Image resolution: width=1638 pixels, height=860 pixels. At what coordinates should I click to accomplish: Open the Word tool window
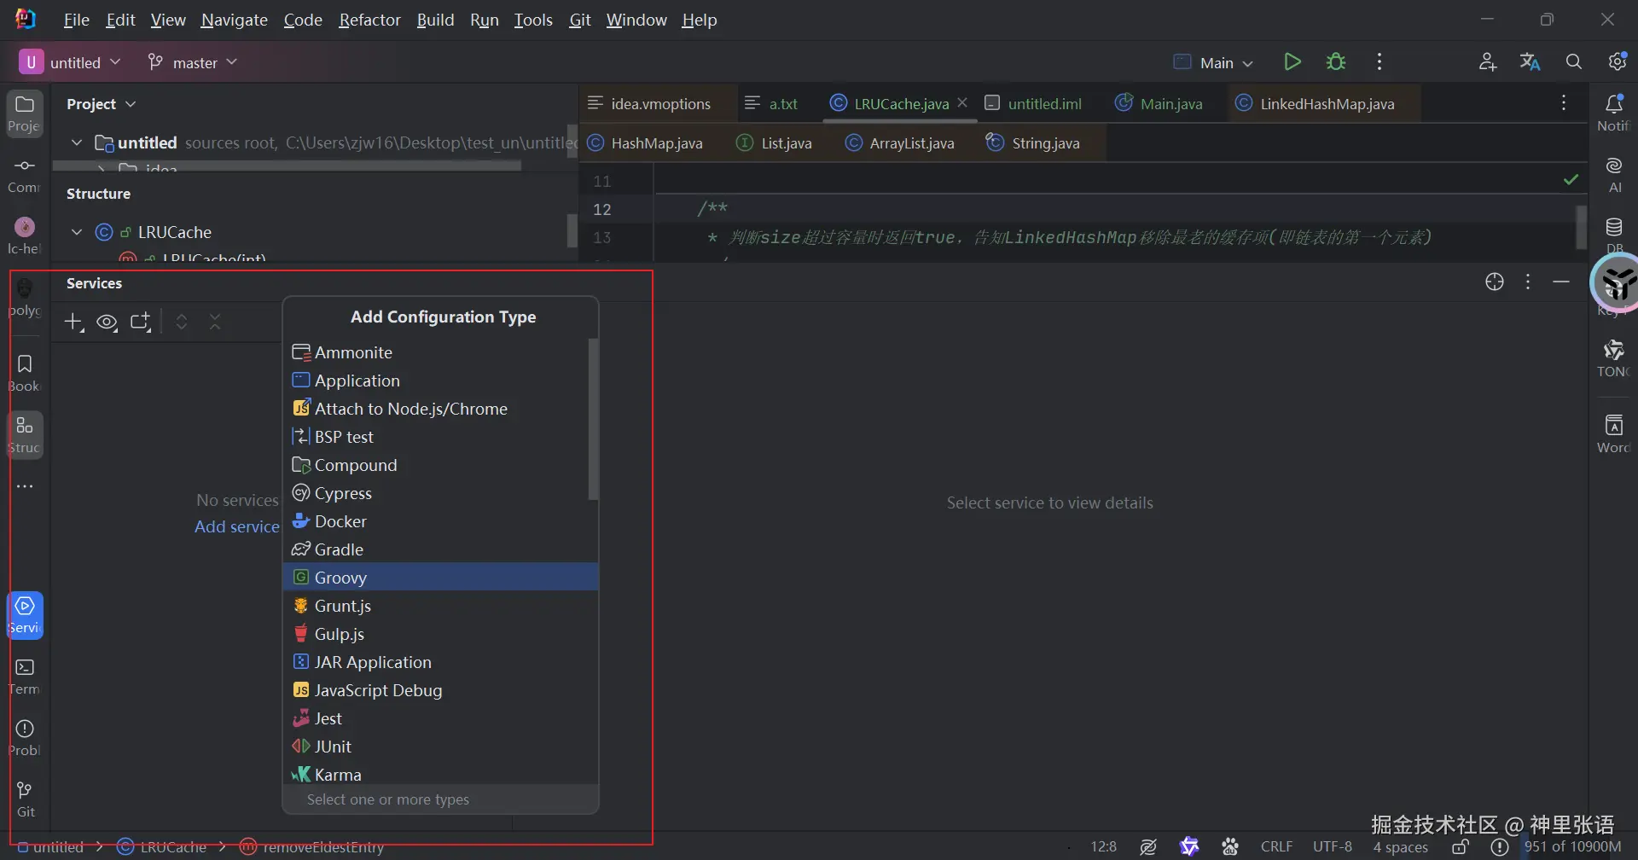point(1613,433)
